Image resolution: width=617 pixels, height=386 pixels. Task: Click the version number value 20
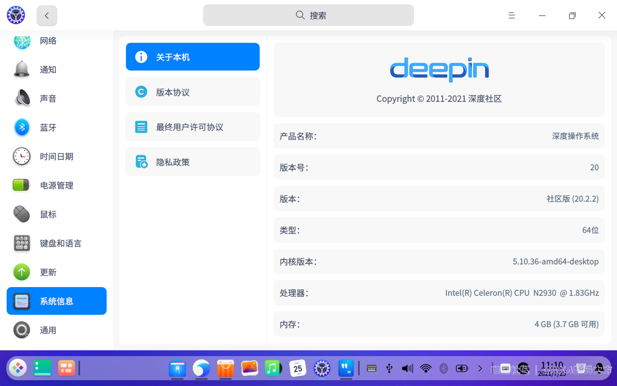click(x=594, y=167)
